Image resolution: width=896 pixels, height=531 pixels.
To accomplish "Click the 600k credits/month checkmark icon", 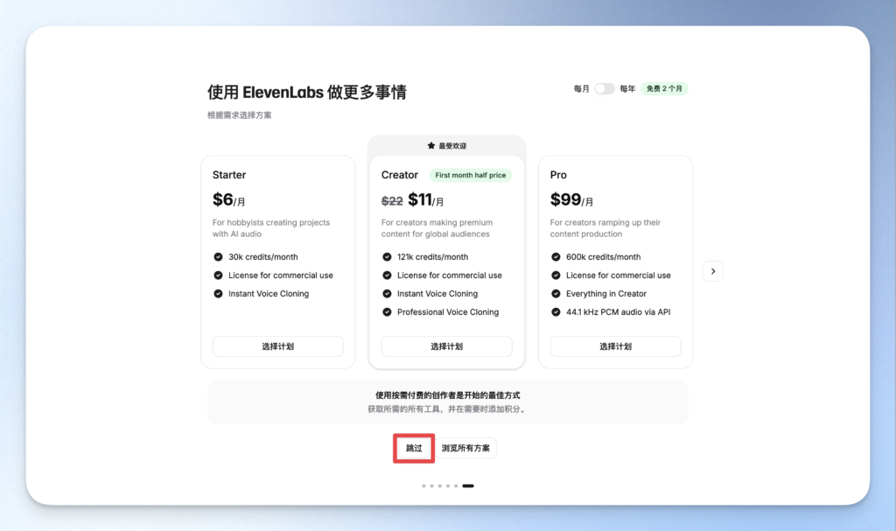I will pos(556,256).
